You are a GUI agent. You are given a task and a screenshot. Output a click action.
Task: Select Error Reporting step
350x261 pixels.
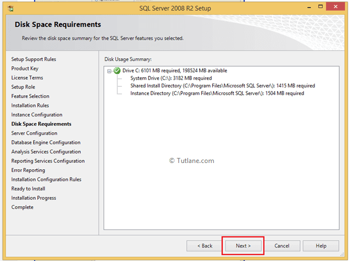tap(28, 170)
